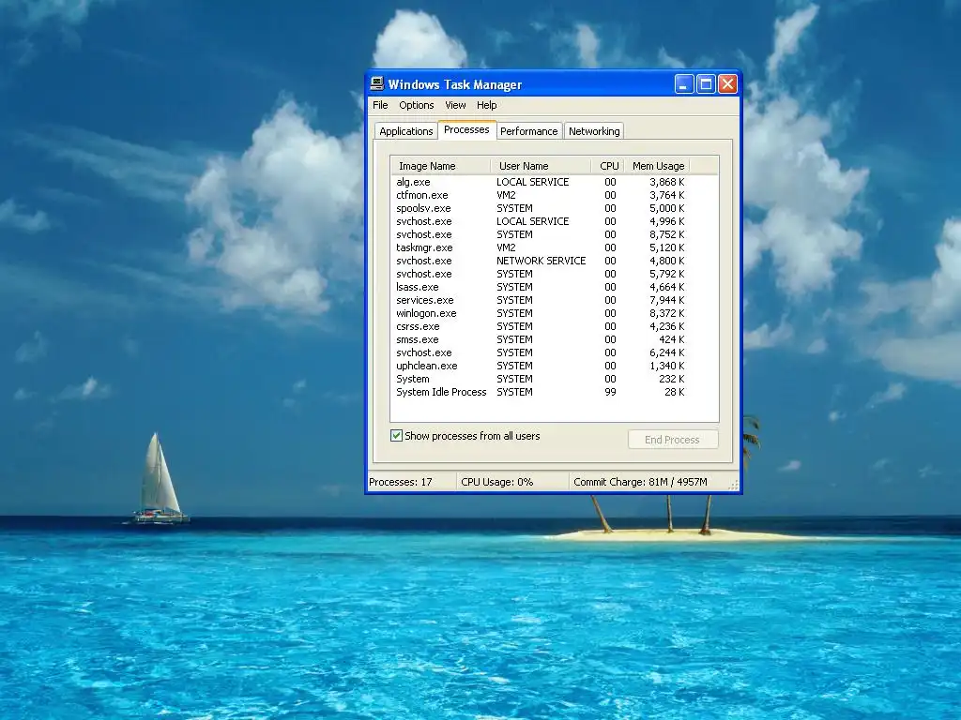Uncheck Show processes from all users
Image resolution: width=961 pixels, height=720 pixels.
click(397, 436)
